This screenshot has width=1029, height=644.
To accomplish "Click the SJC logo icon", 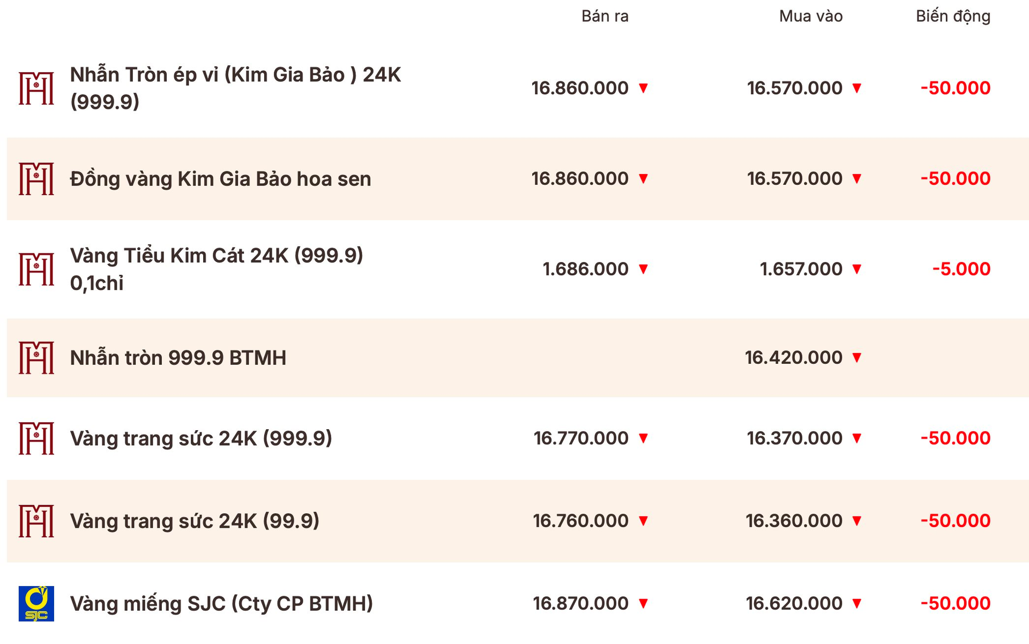I will click(36, 603).
